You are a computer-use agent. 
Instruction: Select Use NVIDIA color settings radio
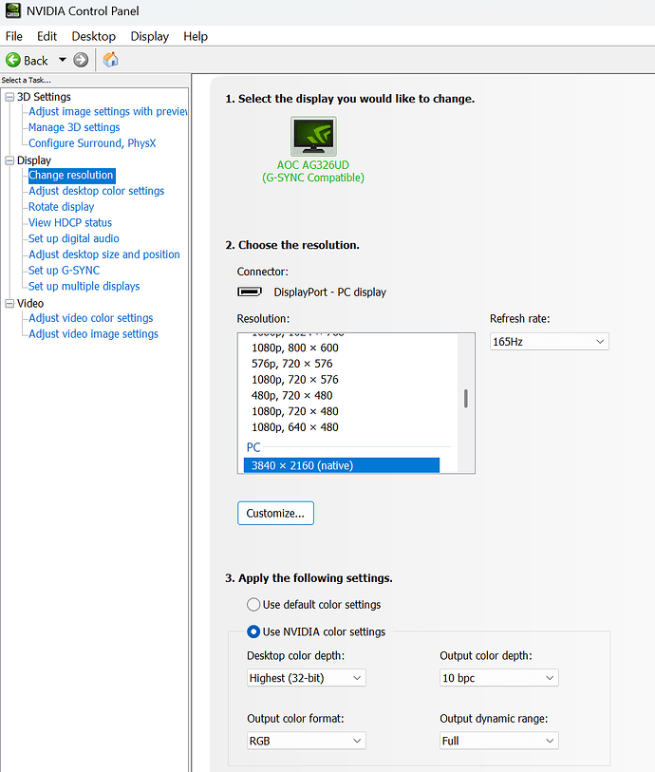(x=253, y=631)
